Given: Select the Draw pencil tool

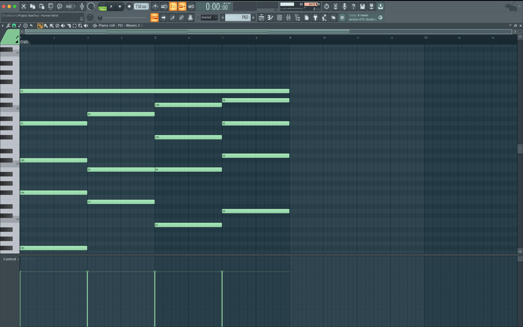Looking at the screenshot, I should [40, 25].
